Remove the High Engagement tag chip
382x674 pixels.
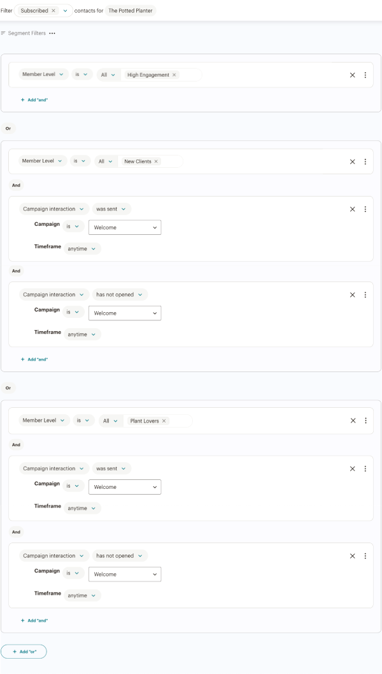pyautogui.click(x=174, y=75)
